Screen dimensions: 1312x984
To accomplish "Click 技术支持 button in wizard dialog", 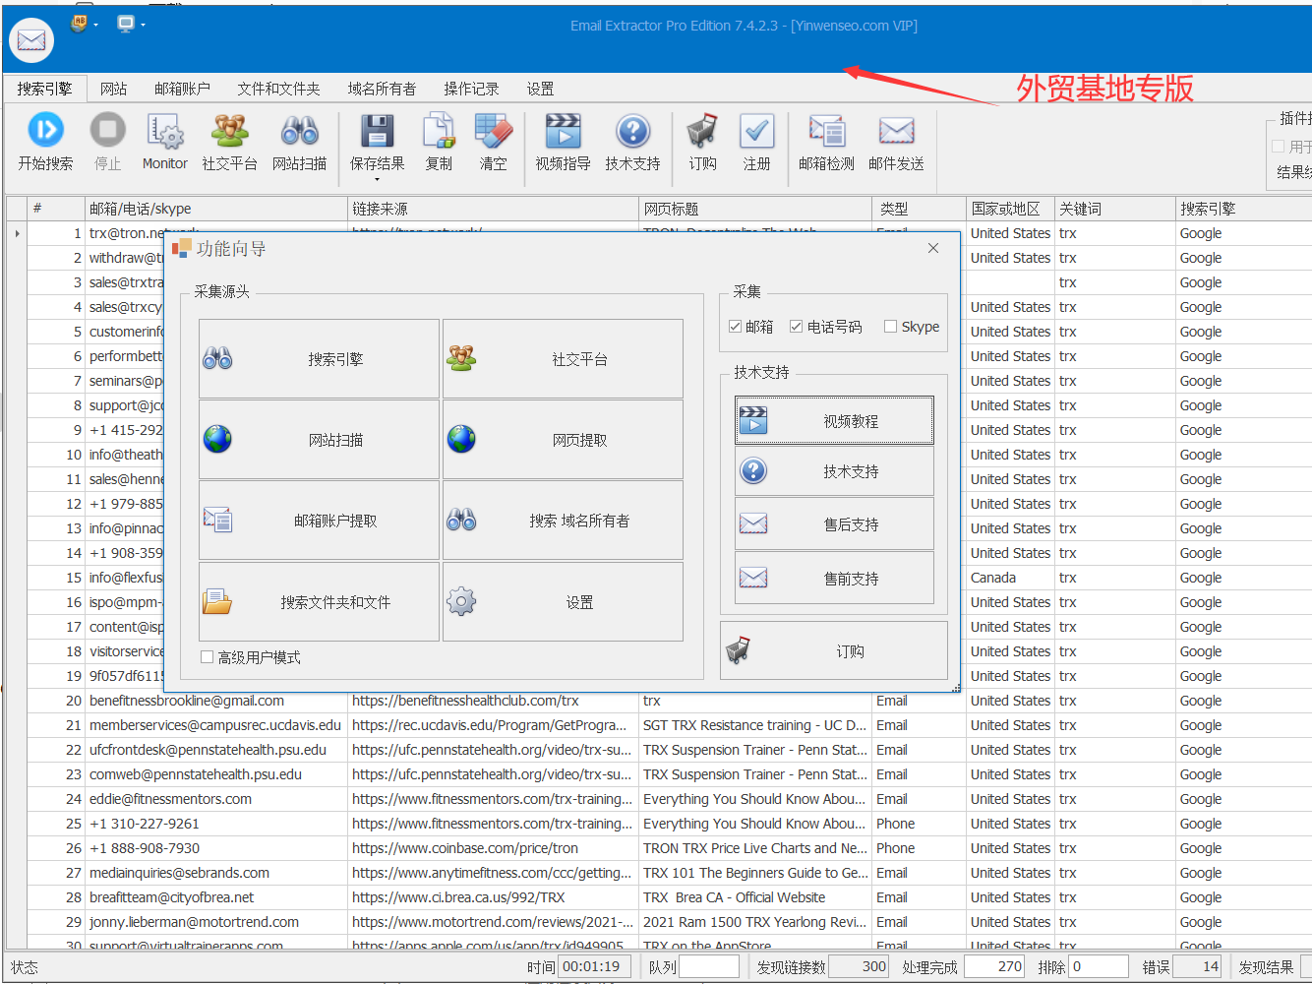I will point(834,471).
